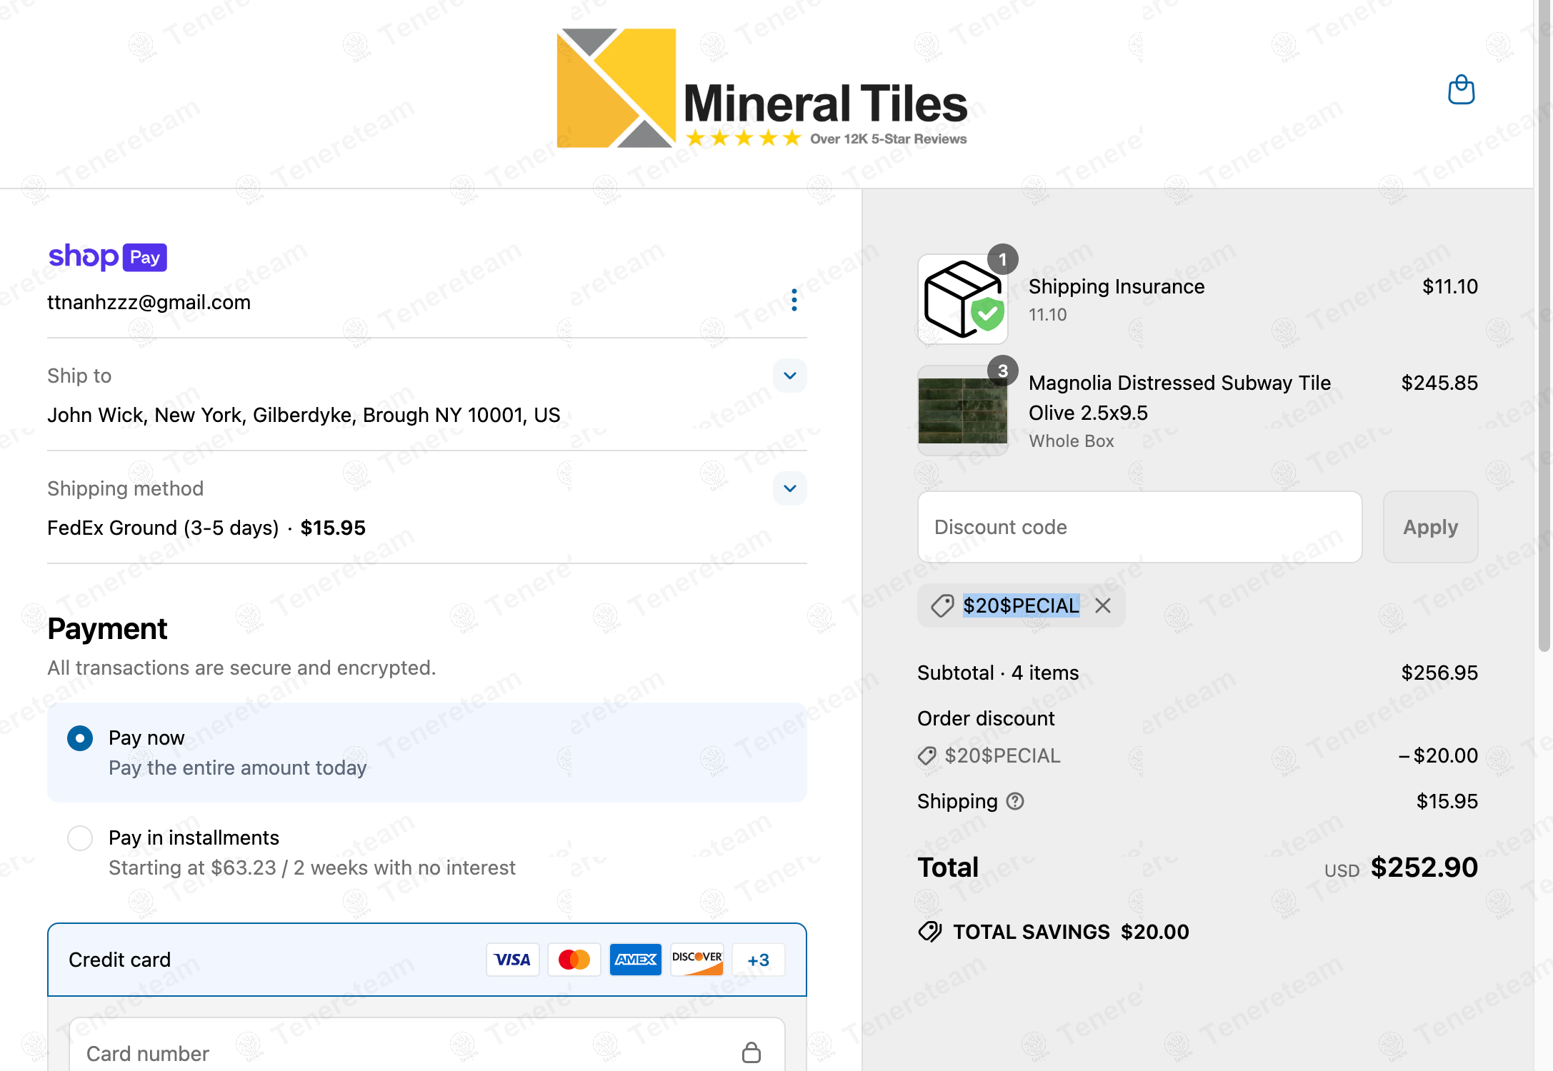Image resolution: width=1553 pixels, height=1071 pixels.
Task: Choose the Credit card payment method
Action: (119, 960)
